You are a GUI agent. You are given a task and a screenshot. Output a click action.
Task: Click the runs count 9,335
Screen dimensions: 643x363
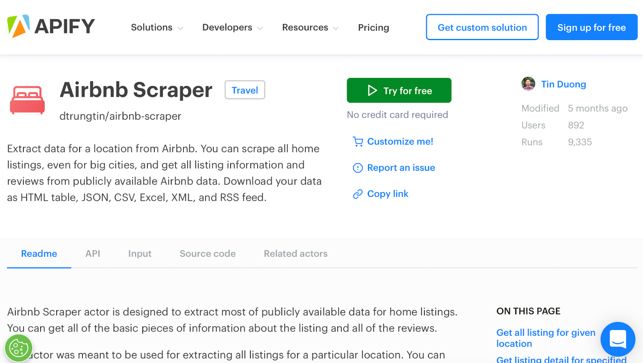click(580, 142)
